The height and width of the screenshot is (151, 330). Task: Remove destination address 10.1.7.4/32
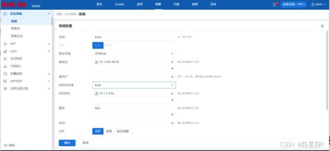point(172,94)
